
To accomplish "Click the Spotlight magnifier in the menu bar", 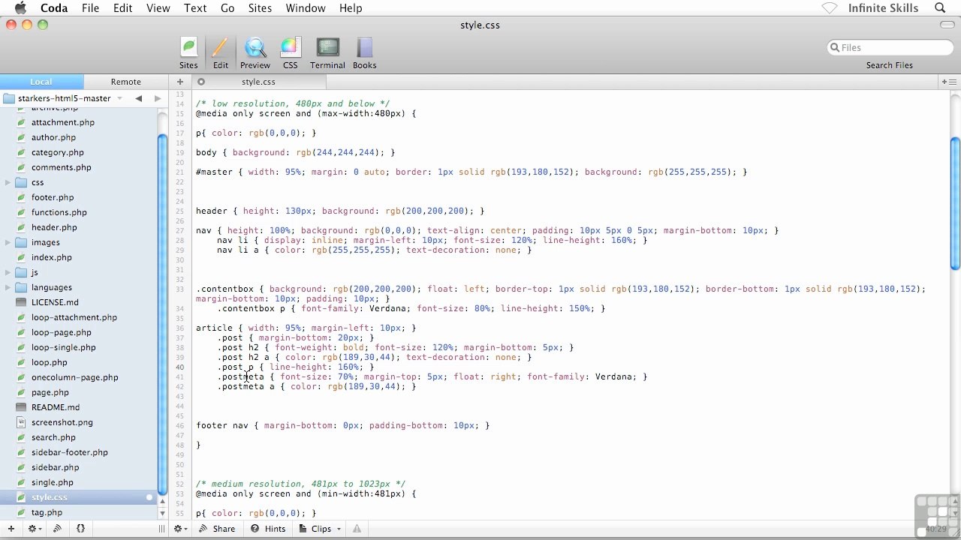I will [x=940, y=8].
